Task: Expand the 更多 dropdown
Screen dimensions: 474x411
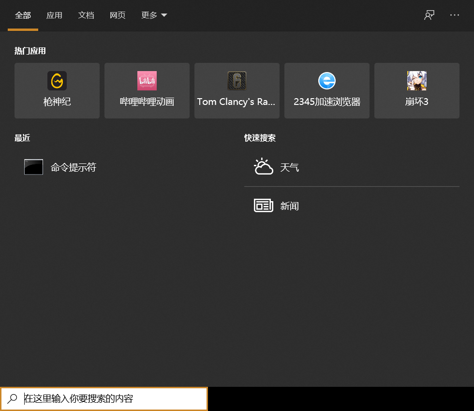Action: coord(154,15)
